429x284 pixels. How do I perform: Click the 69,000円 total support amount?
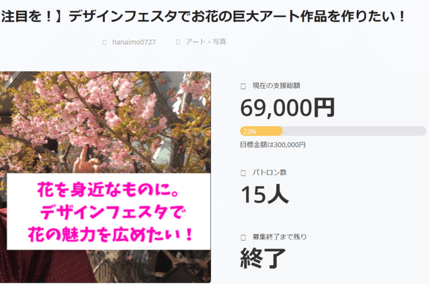pyautogui.click(x=288, y=108)
